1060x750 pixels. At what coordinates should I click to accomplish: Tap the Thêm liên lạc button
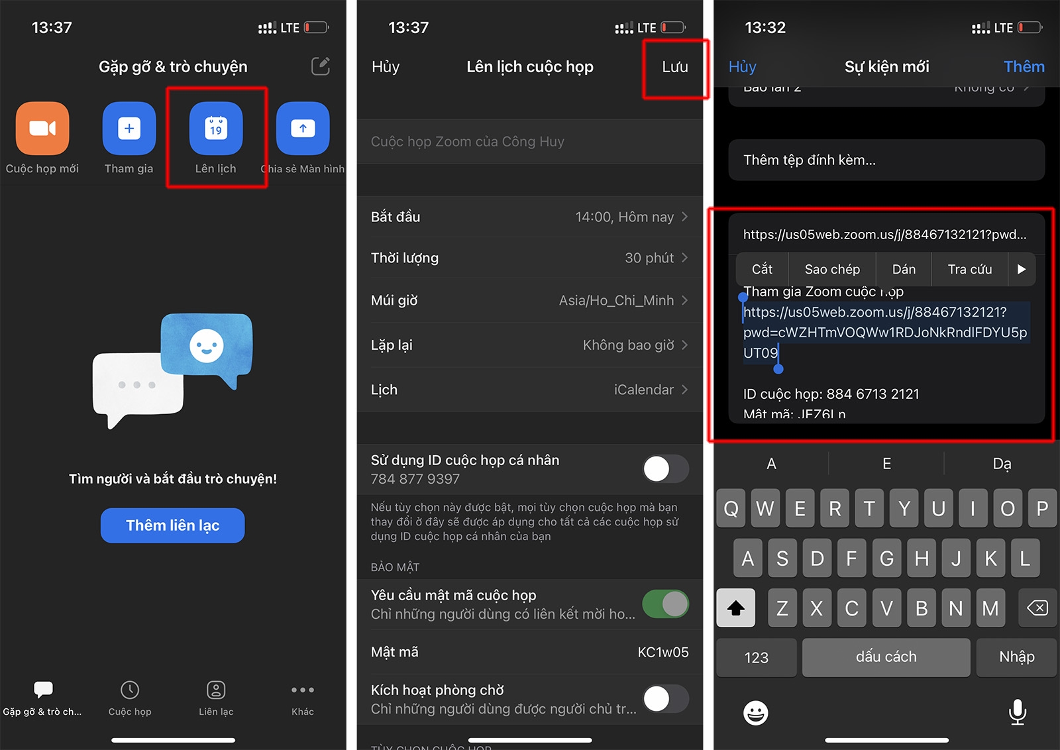173,525
